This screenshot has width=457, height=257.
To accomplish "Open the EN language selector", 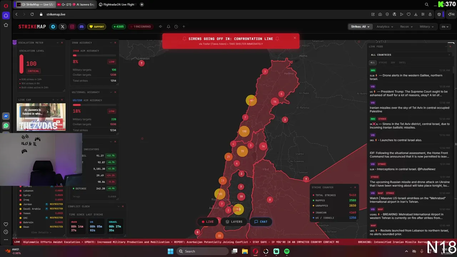I will (445, 26).
